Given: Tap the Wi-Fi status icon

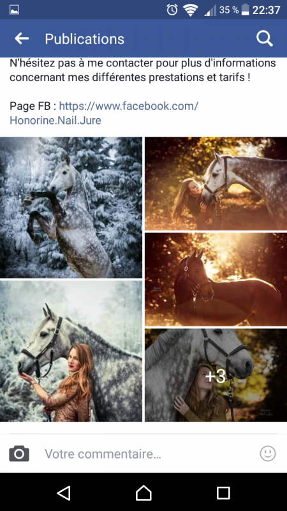Looking at the screenshot, I should (191, 10).
